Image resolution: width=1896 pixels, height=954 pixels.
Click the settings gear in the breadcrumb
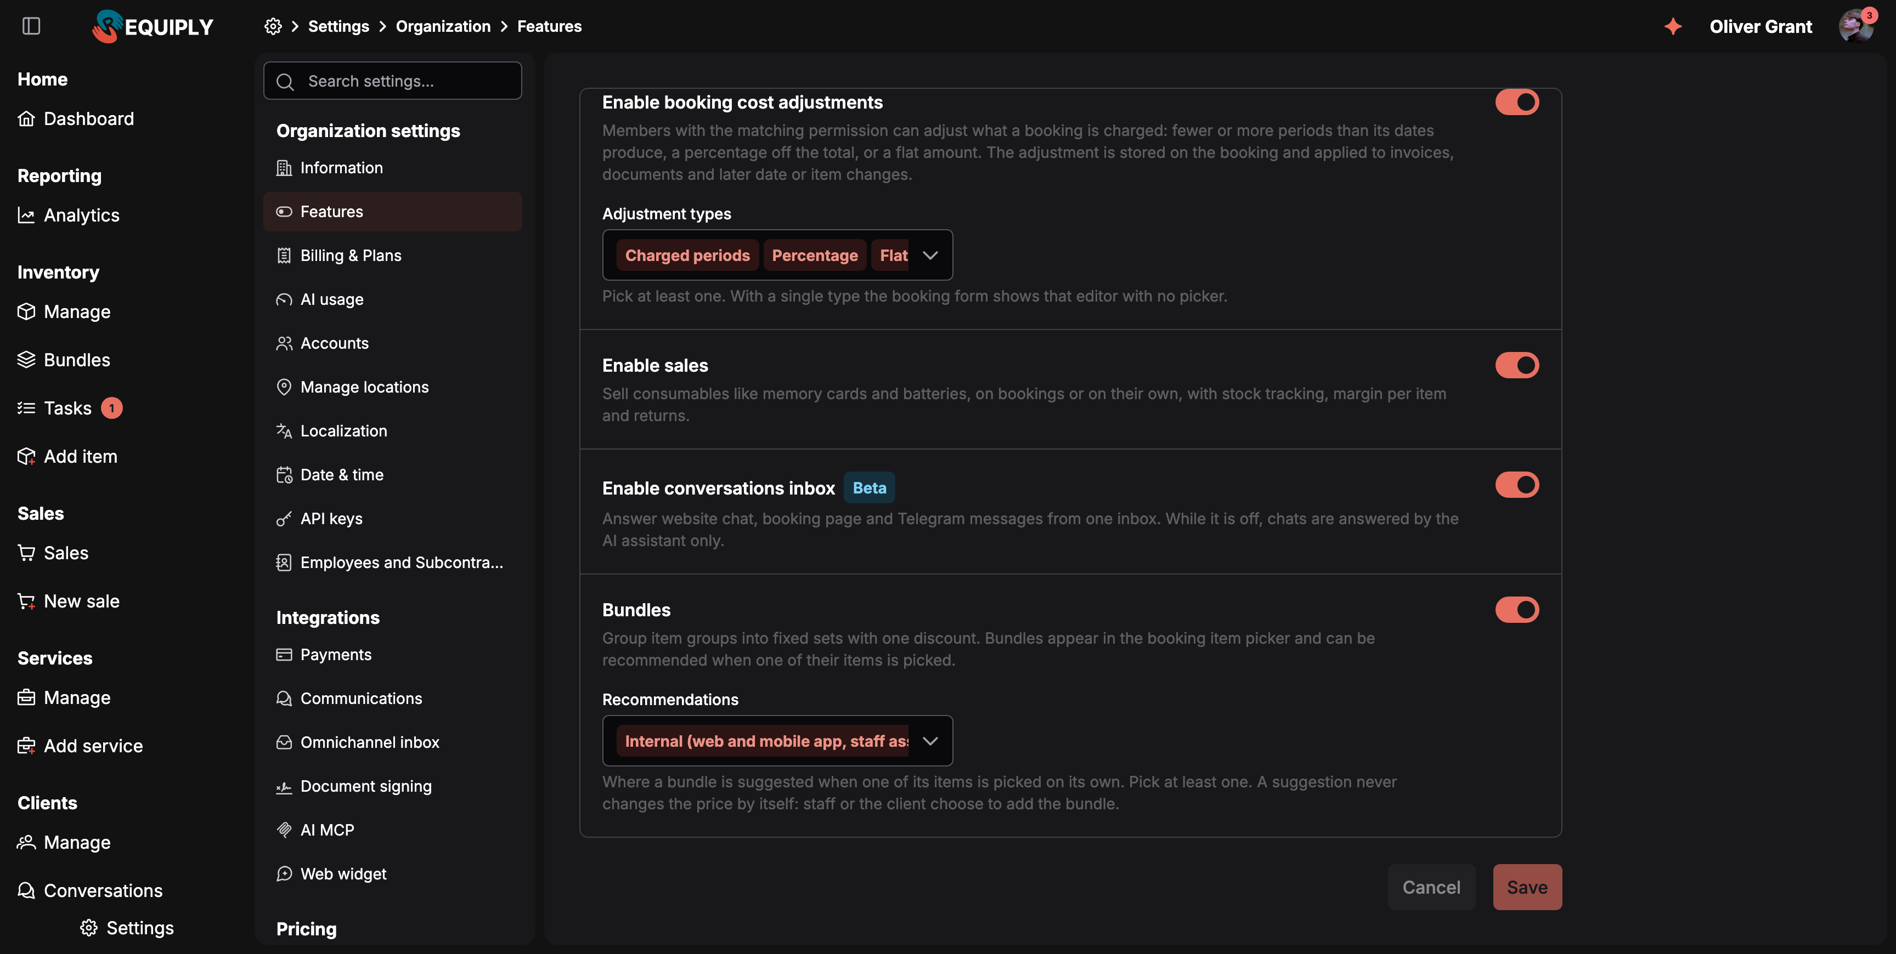pyautogui.click(x=273, y=26)
